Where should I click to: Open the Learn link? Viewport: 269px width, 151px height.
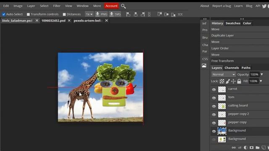[x=238, y=6]
